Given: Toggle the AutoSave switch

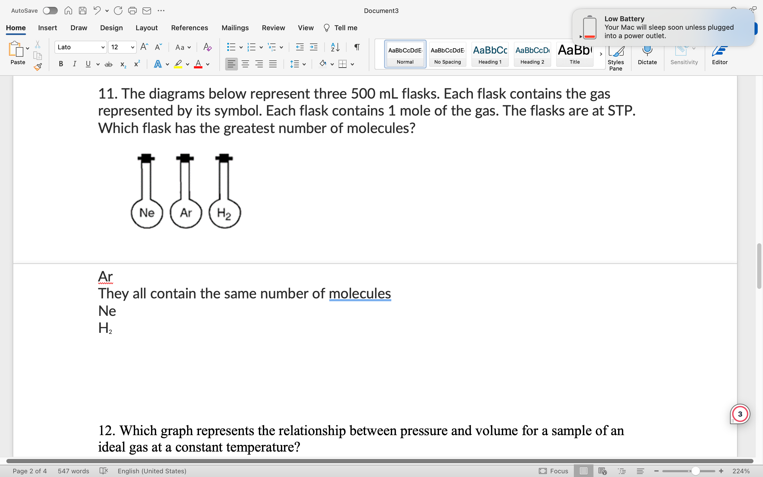Looking at the screenshot, I should pos(50,11).
